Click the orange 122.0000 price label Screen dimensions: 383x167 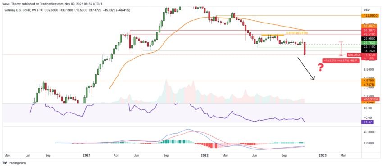[369, 15]
